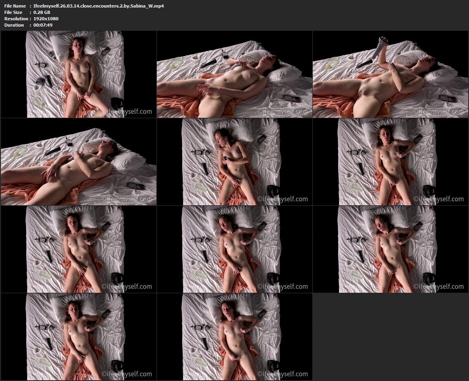This screenshot has width=469, height=381.
Task: Select the first thumbnail in the second row
Action: click(x=78, y=162)
